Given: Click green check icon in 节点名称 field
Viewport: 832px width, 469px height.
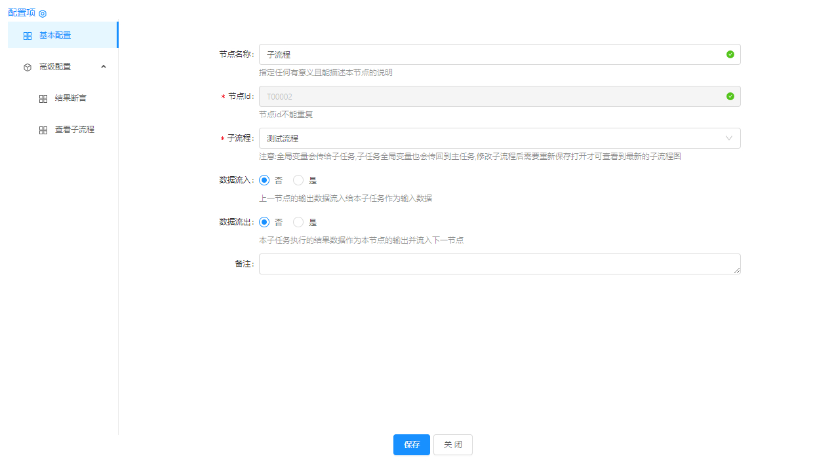Looking at the screenshot, I should [730, 54].
